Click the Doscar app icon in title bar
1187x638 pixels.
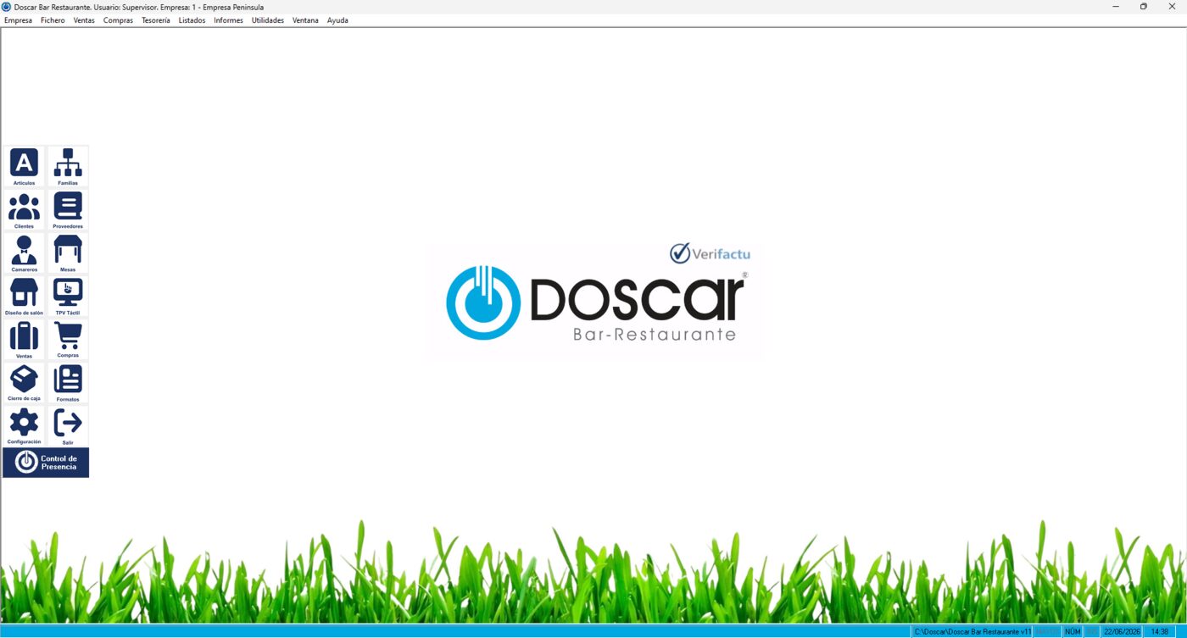point(7,7)
